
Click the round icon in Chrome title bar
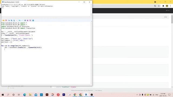(155, 2)
